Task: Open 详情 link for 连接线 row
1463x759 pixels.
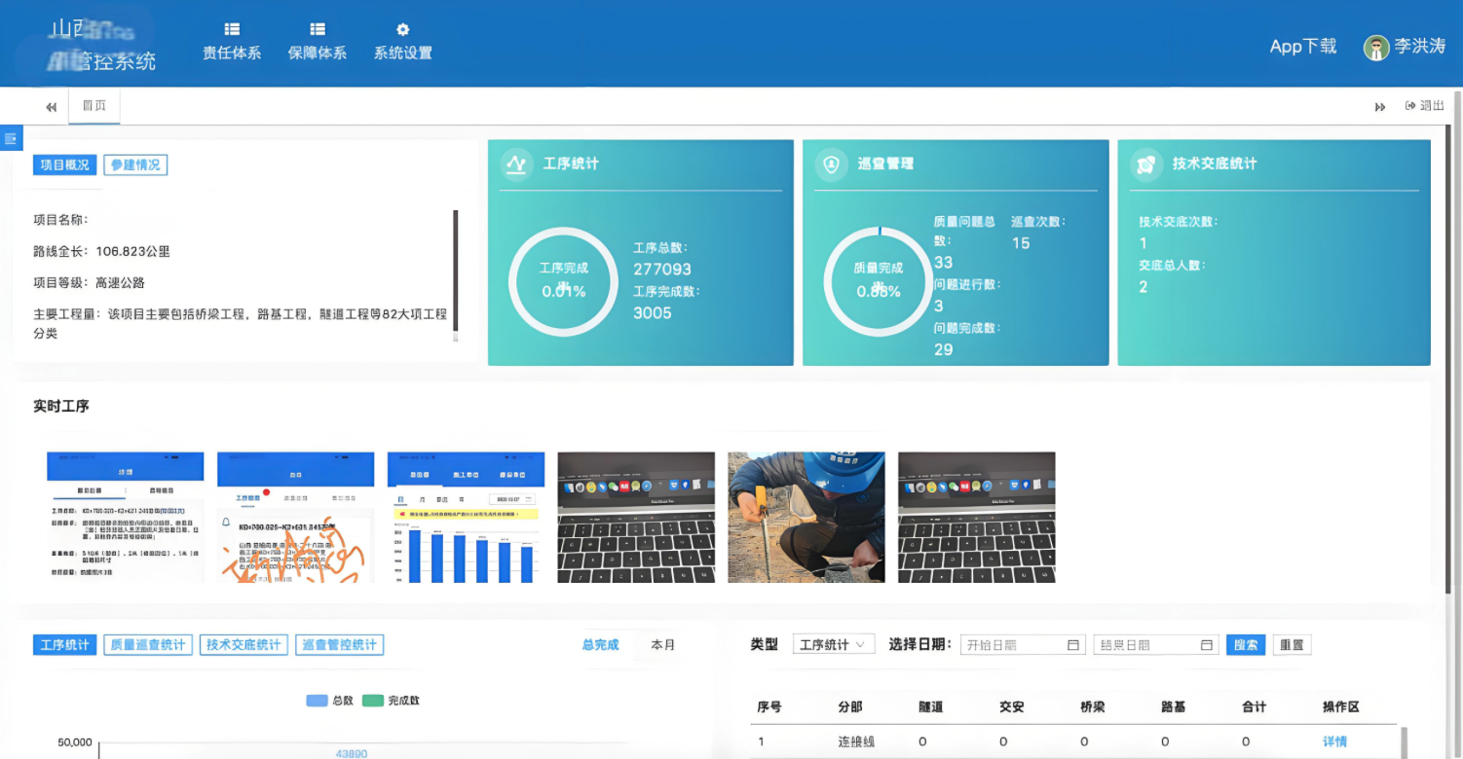Action: pos(1334,741)
